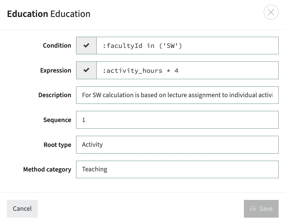Click the Root type label
The height and width of the screenshot is (224, 285).
(57, 145)
